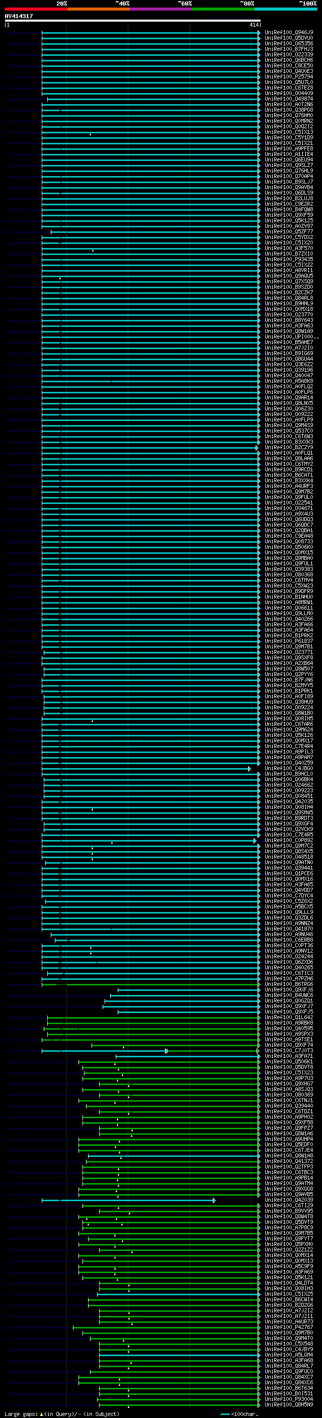Viewport: 322px width, 1418px height.
Task: Select label UniRef100_Q5XPX0
Action: 288,1244
